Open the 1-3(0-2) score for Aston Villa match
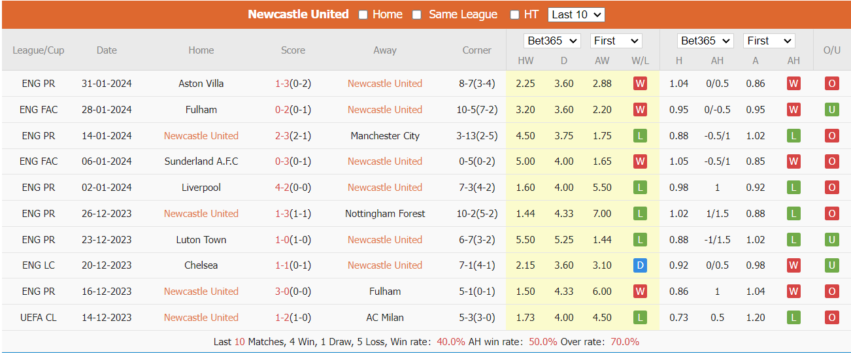 click(x=293, y=84)
